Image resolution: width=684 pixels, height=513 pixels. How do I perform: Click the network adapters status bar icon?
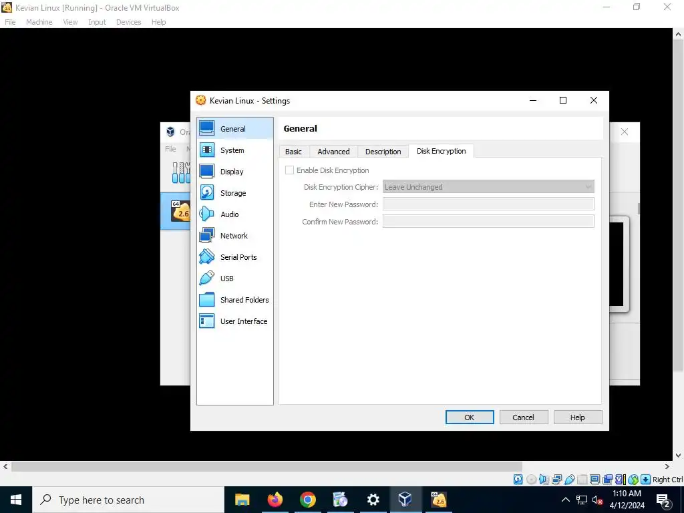click(x=556, y=480)
